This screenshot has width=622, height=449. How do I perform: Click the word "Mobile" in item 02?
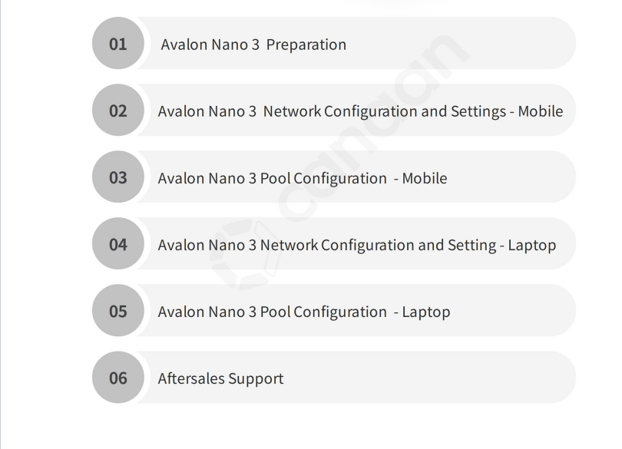point(540,111)
